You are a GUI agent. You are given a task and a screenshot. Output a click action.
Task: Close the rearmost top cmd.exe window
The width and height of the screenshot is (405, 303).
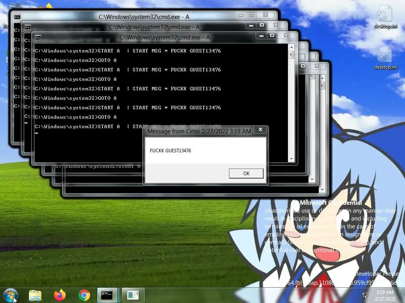(265, 15)
